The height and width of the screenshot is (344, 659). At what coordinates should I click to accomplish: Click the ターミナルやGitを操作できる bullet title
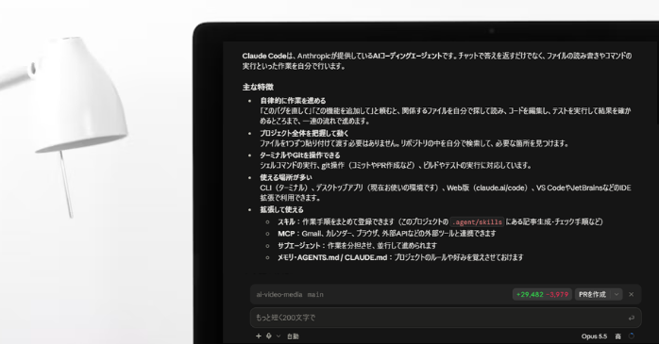click(300, 156)
